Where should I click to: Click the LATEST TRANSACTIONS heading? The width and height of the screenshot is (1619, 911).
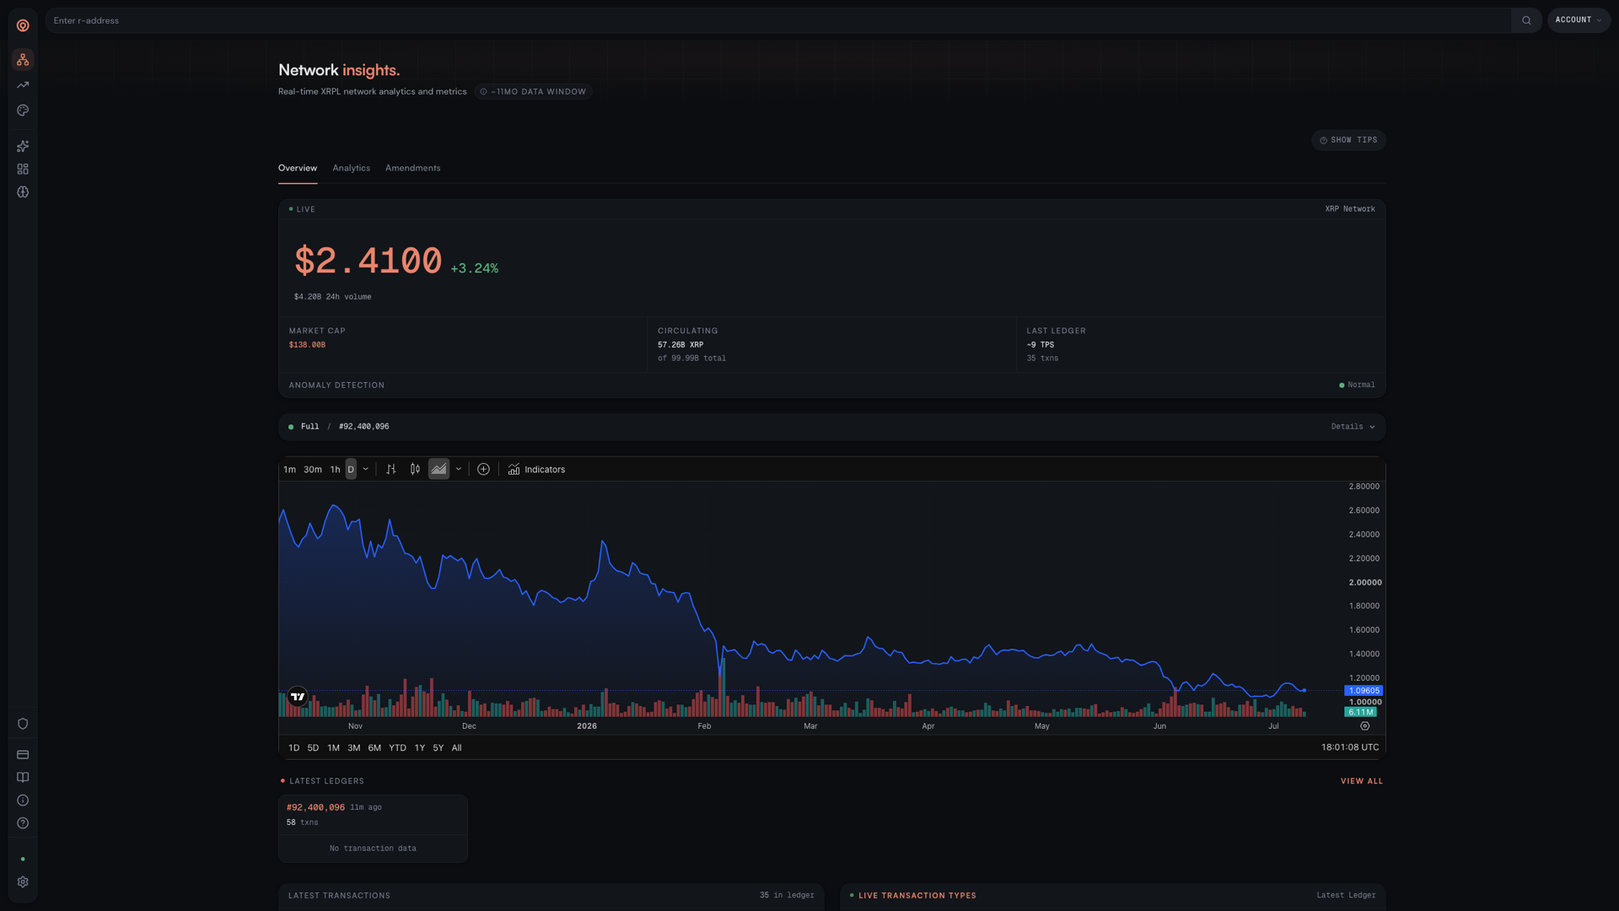(339, 896)
